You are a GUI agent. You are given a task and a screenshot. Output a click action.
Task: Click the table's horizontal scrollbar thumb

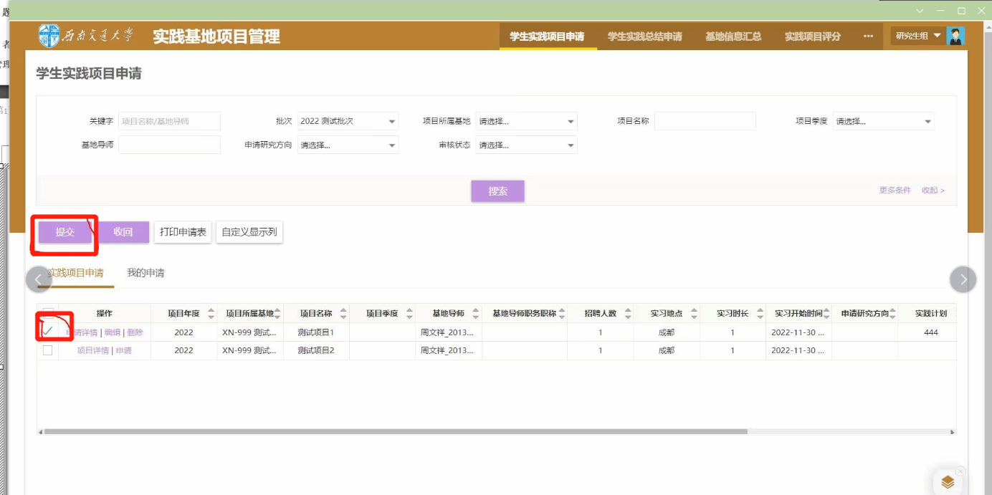(x=394, y=432)
